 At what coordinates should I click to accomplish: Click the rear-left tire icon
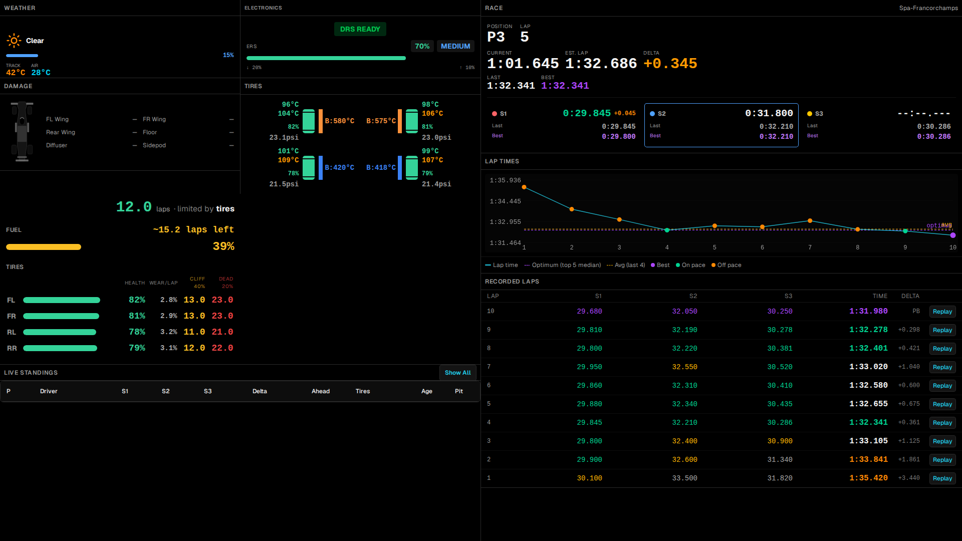(x=309, y=168)
